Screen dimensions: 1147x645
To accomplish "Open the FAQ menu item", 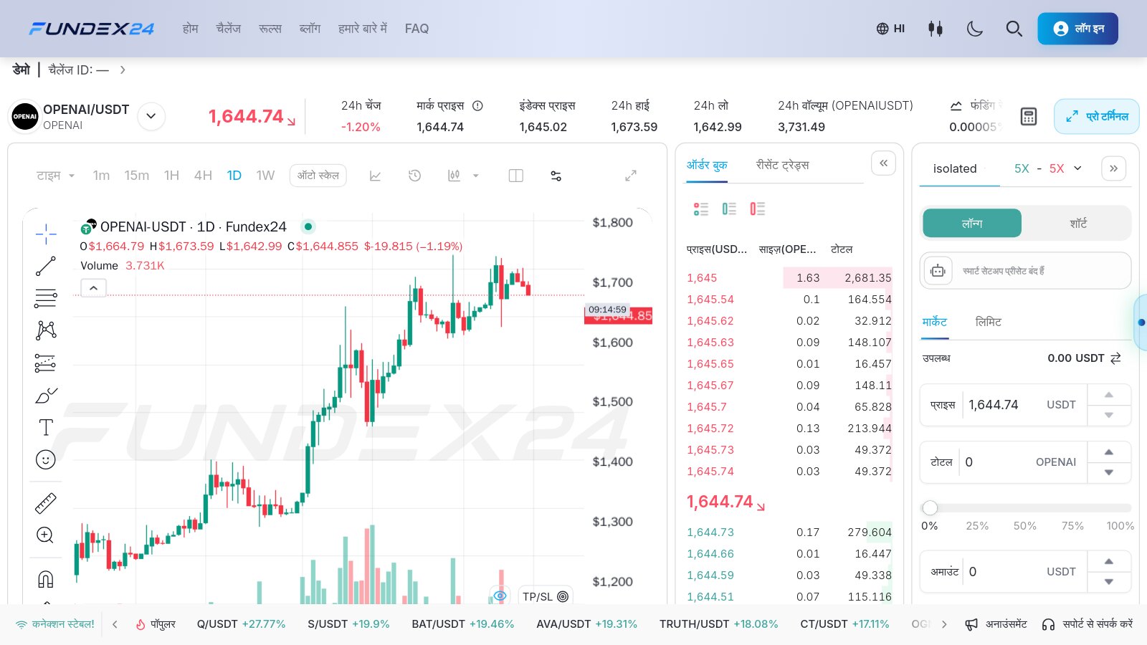I will [417, 29].
